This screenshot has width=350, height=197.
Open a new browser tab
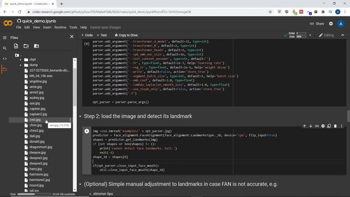point(61,4)
